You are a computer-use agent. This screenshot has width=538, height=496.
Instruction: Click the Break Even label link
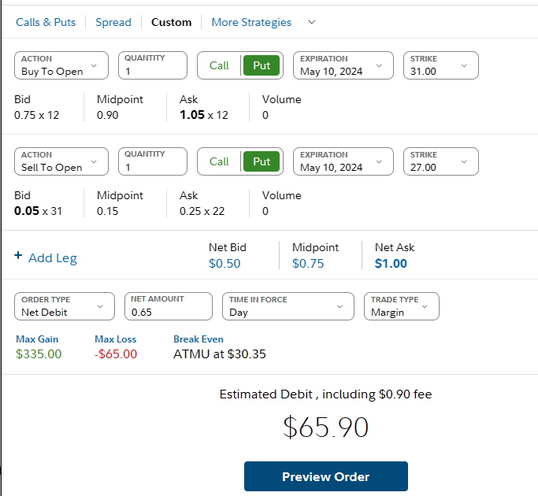pos(199,339)
